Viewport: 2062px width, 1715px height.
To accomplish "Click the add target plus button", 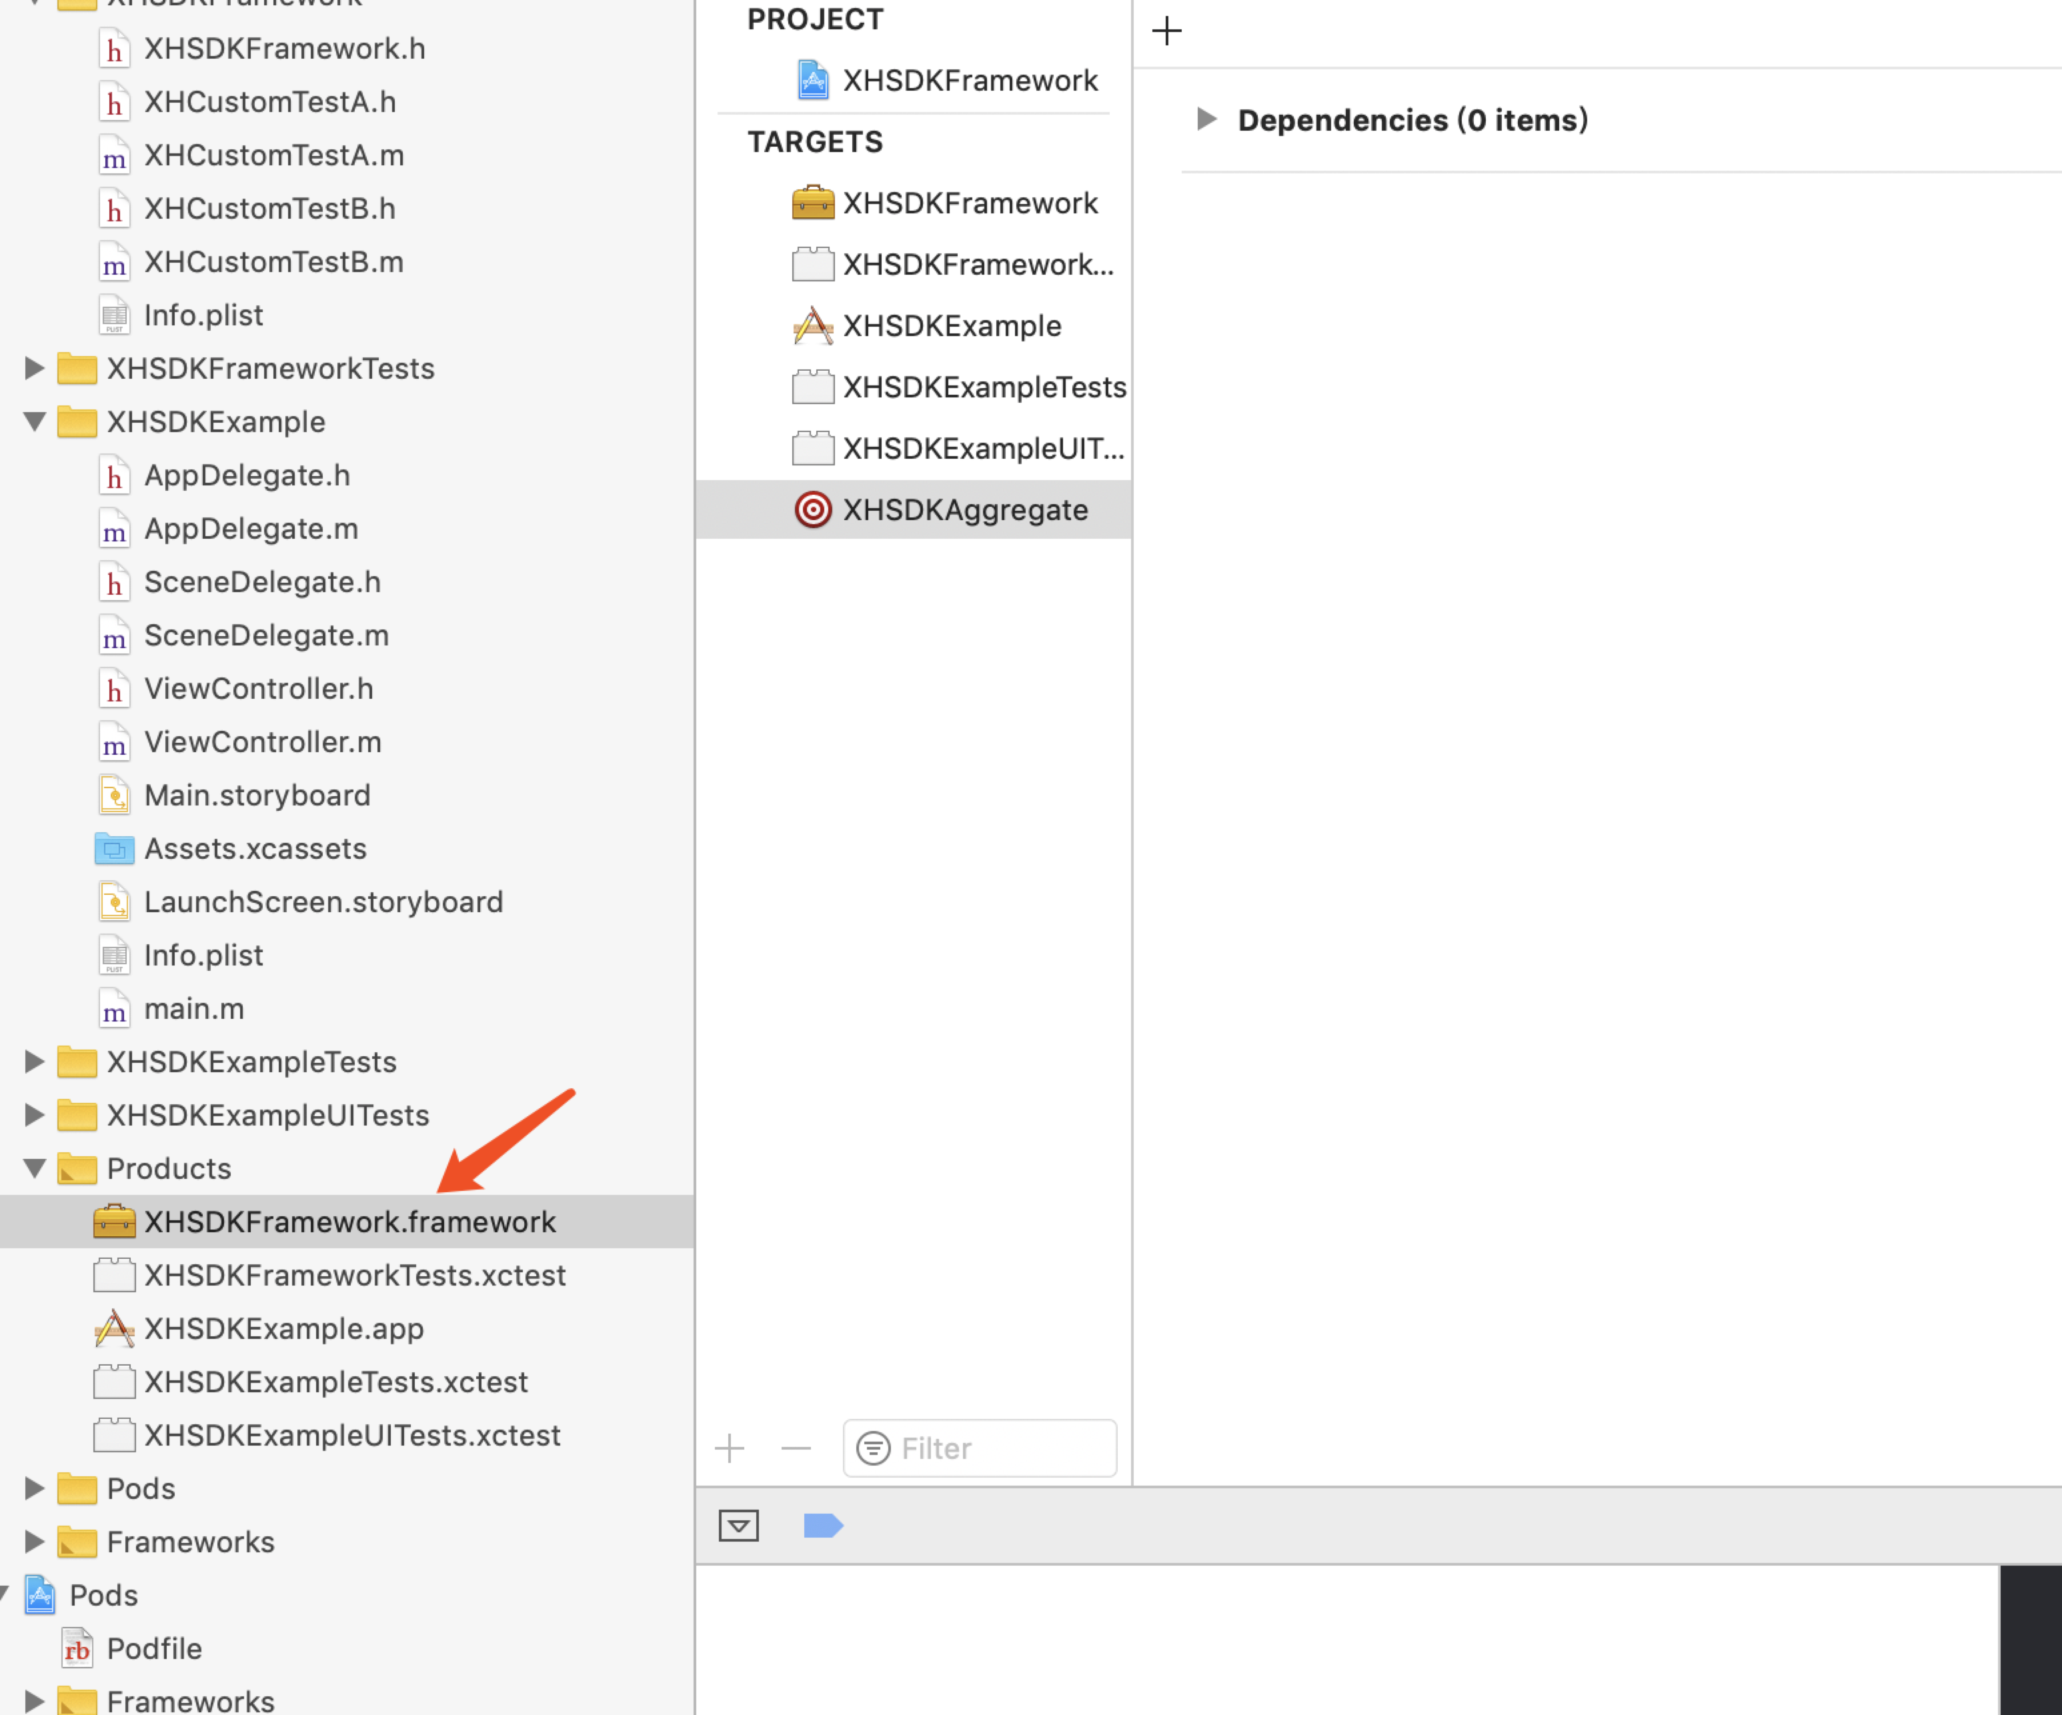I will (x=730, y=1448).
